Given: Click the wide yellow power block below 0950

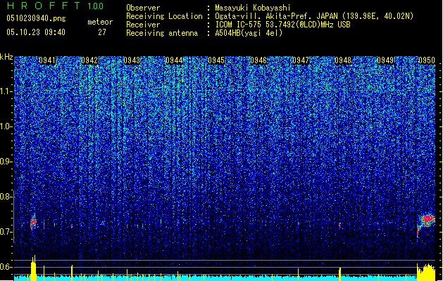Looking at the screenshot, I should point(426,273).
